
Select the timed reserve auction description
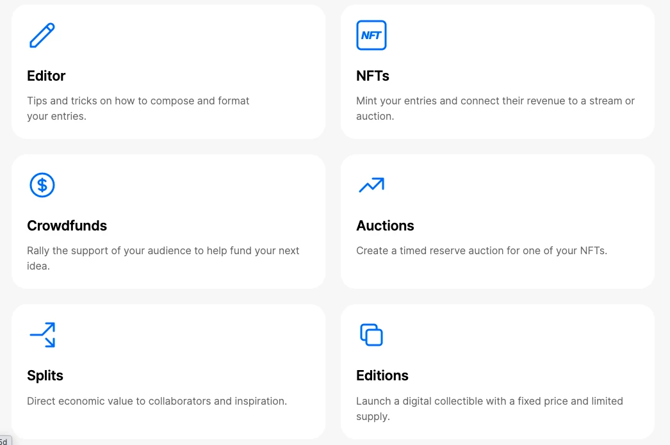(482, 251)
